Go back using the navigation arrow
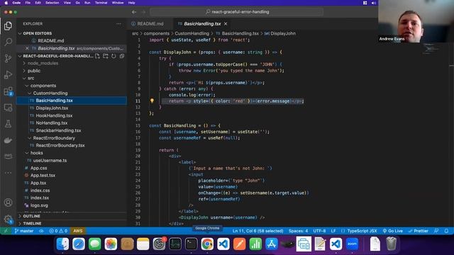Screen dimensions: 454x255 point(134,12)
